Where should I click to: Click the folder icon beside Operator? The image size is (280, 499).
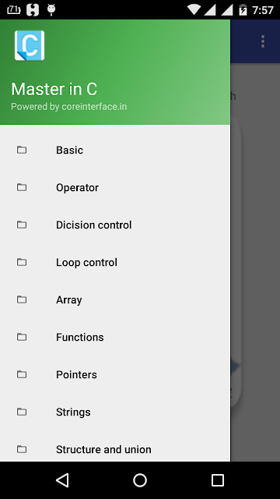click(x=22, y=187)
